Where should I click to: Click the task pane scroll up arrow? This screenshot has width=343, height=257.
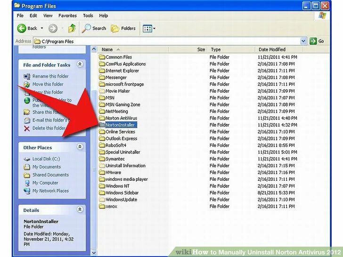(x=94, y=49)
